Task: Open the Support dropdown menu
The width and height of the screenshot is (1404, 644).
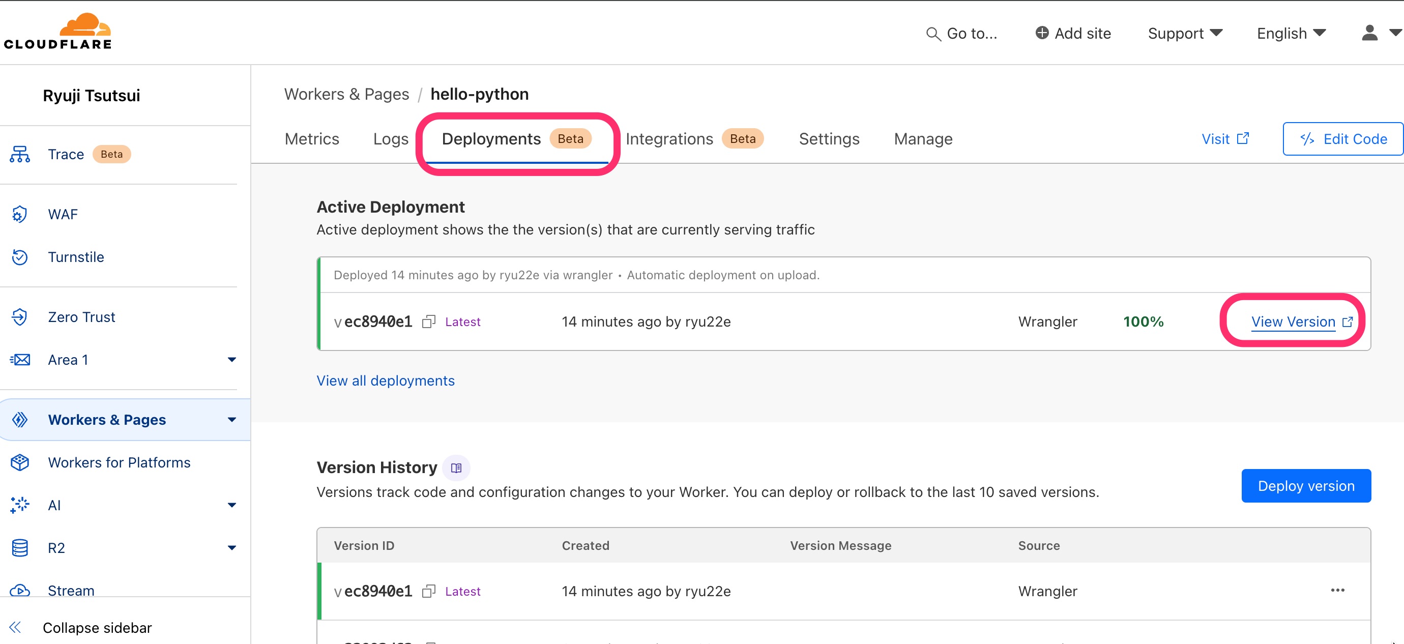Action: pos(1185,33)
